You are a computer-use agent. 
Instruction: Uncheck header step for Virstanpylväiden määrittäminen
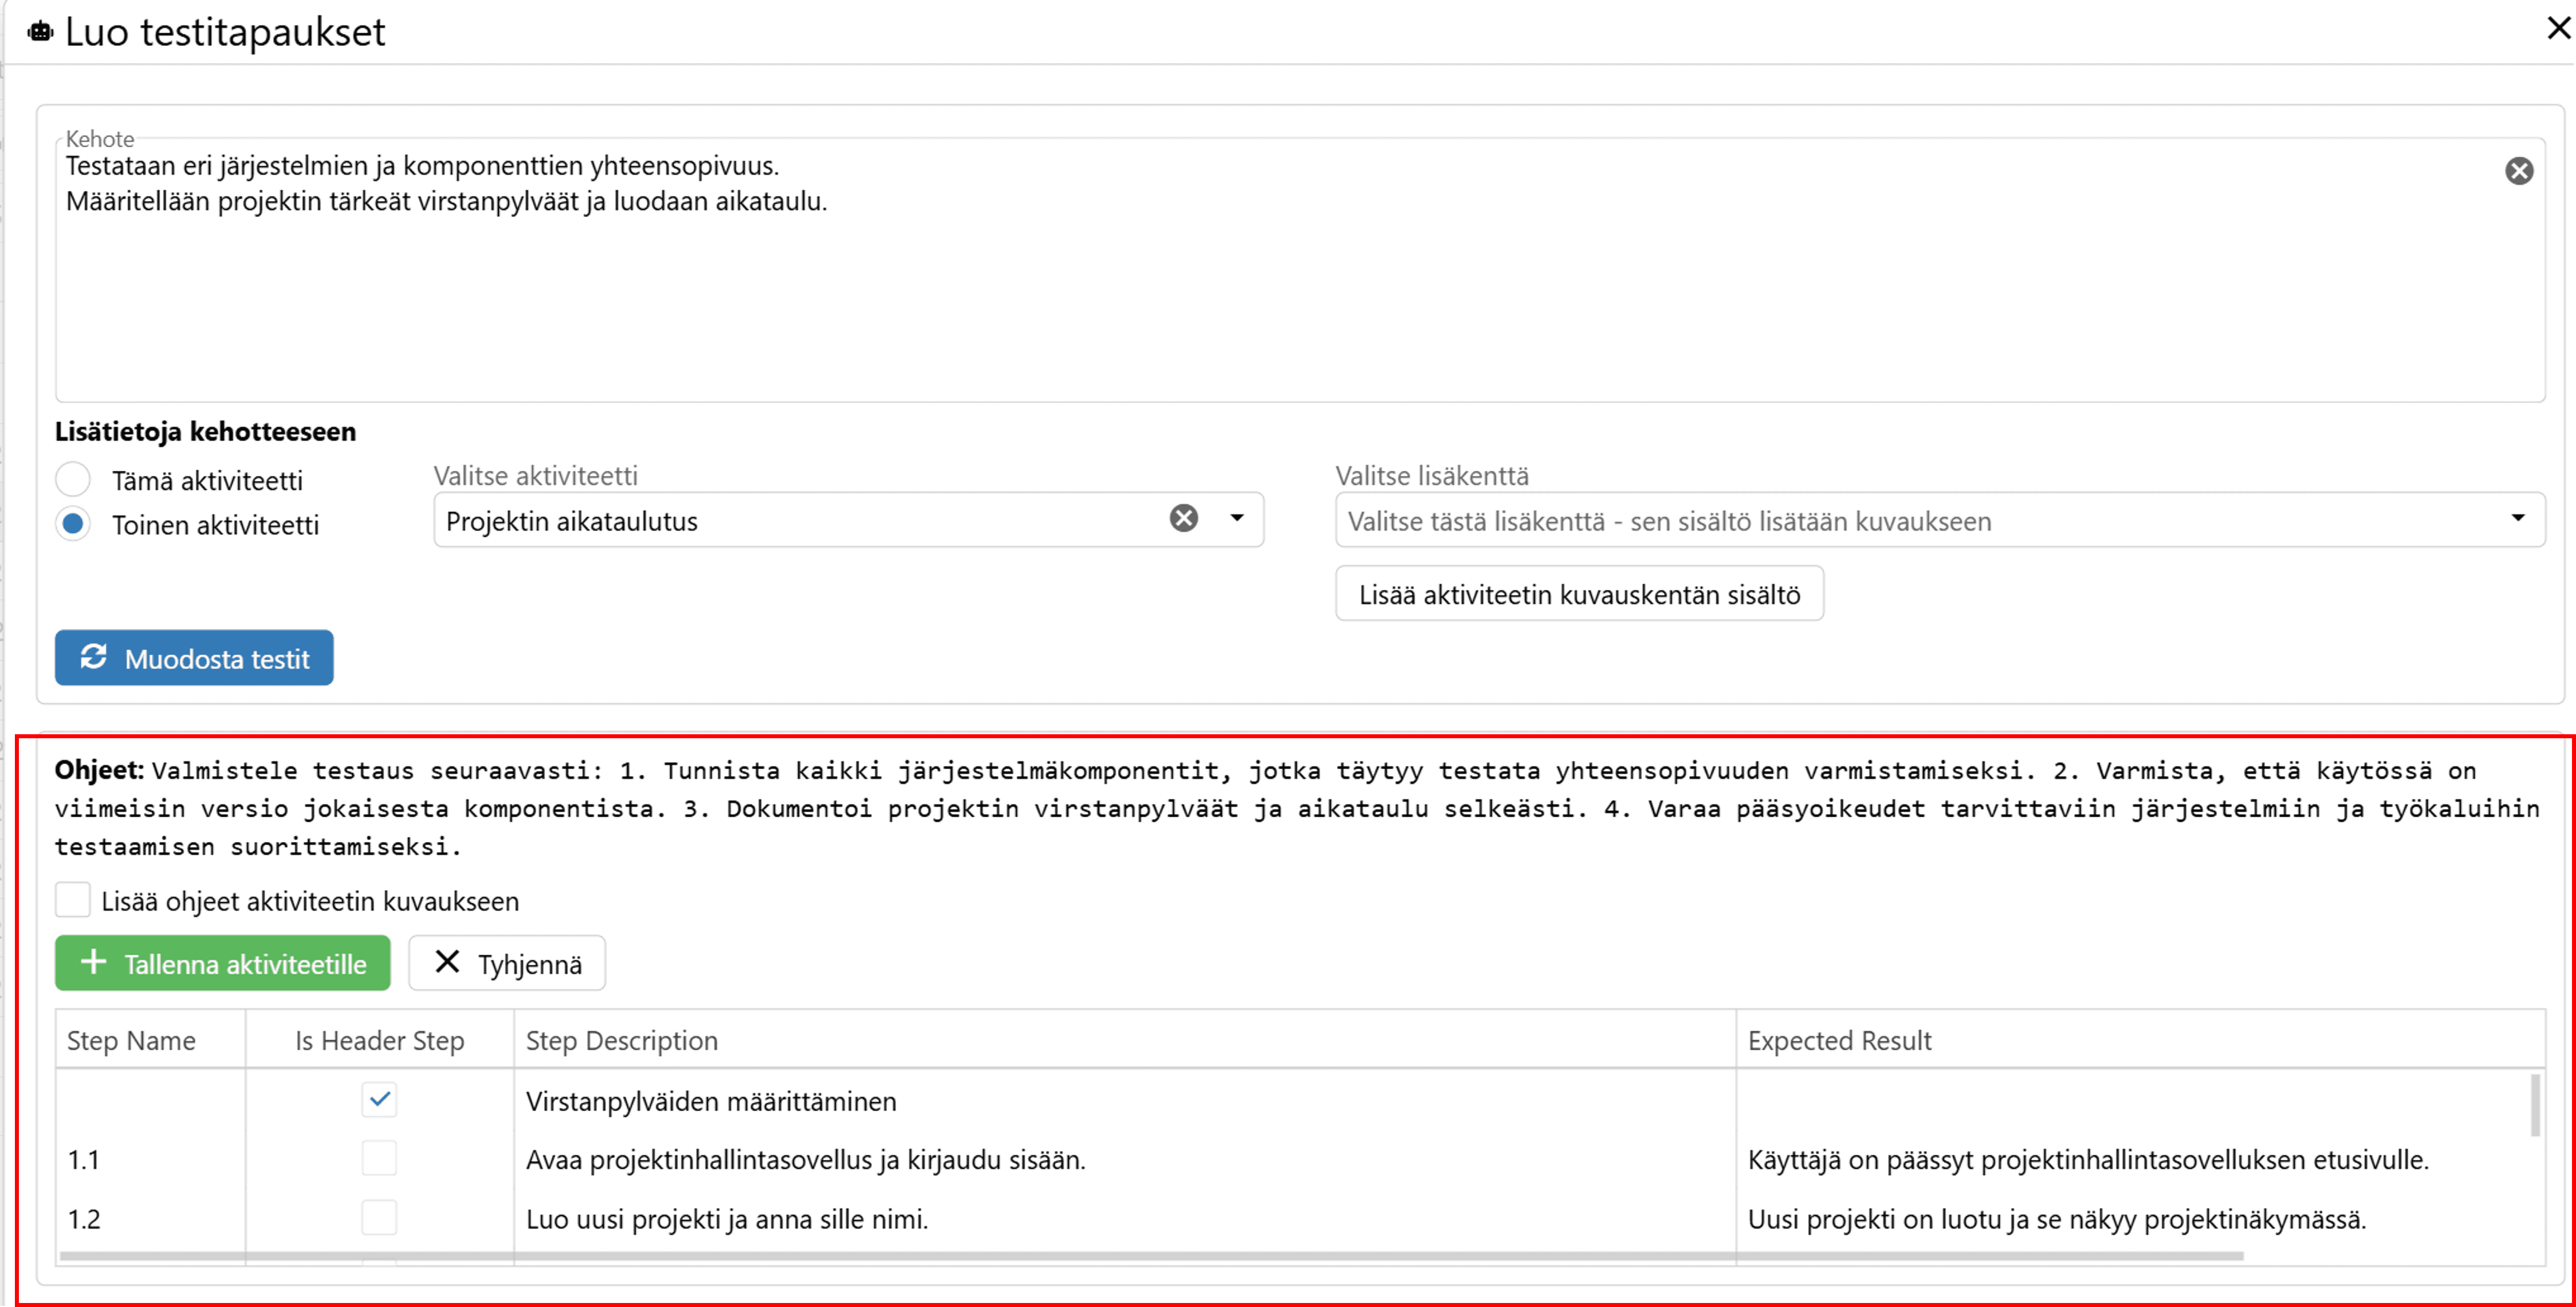point(379,1100)
